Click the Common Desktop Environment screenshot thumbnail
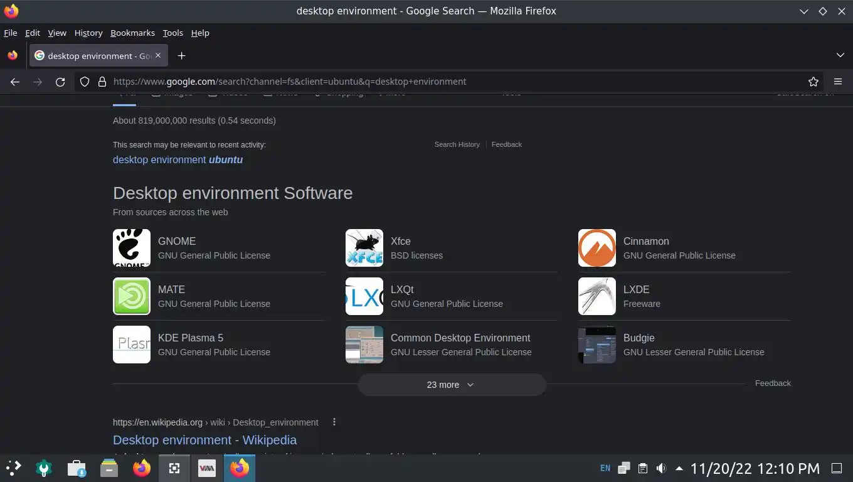Screen dimensions: 853x482 [364, 345]
